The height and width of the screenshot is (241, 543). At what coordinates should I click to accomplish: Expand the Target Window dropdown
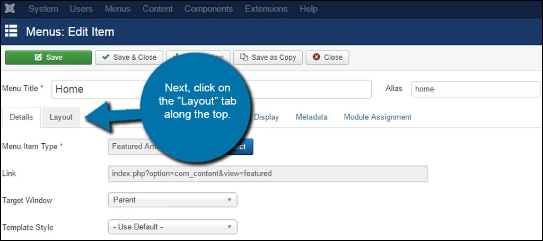click(x=172, y=200)
